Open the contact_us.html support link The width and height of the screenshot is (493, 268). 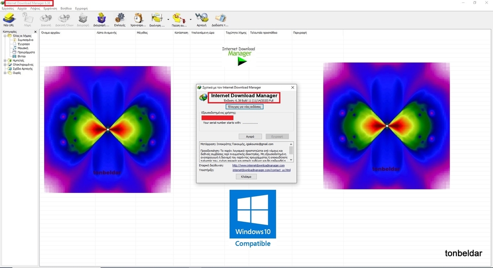click(x=261, y=170)
